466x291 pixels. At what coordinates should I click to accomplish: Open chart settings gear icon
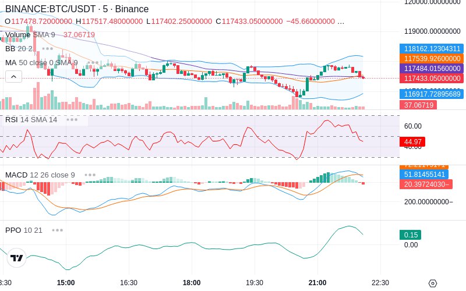point(433,283)
